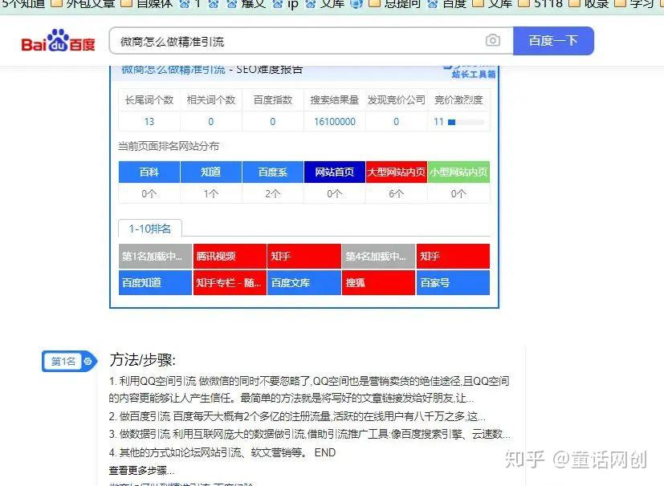
Task: Click the 竞价激烈度 progress bar
Action: click(x=466, y=122)
